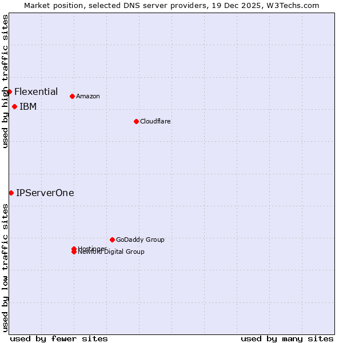This screenshot has height=343, width=343.
Task: Click the GoDaddy Group label
Action: (140, 240)
